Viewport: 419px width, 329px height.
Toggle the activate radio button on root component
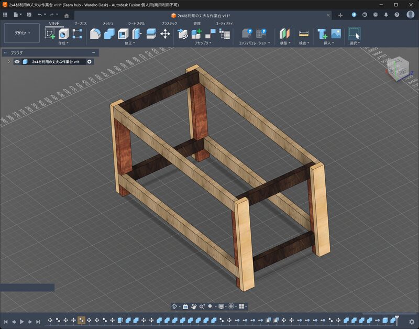coord(90,62)
